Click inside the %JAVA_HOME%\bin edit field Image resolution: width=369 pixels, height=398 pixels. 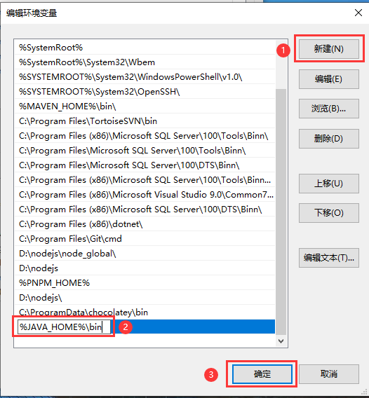(x=64, y=327)
